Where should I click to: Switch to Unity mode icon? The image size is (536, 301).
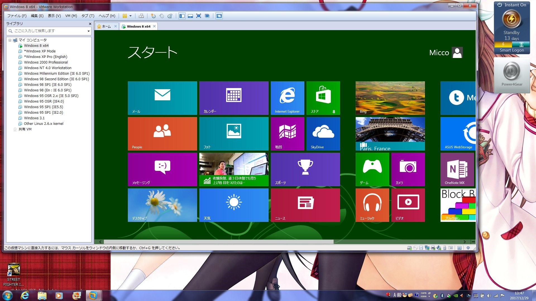[x=207, y=16]
